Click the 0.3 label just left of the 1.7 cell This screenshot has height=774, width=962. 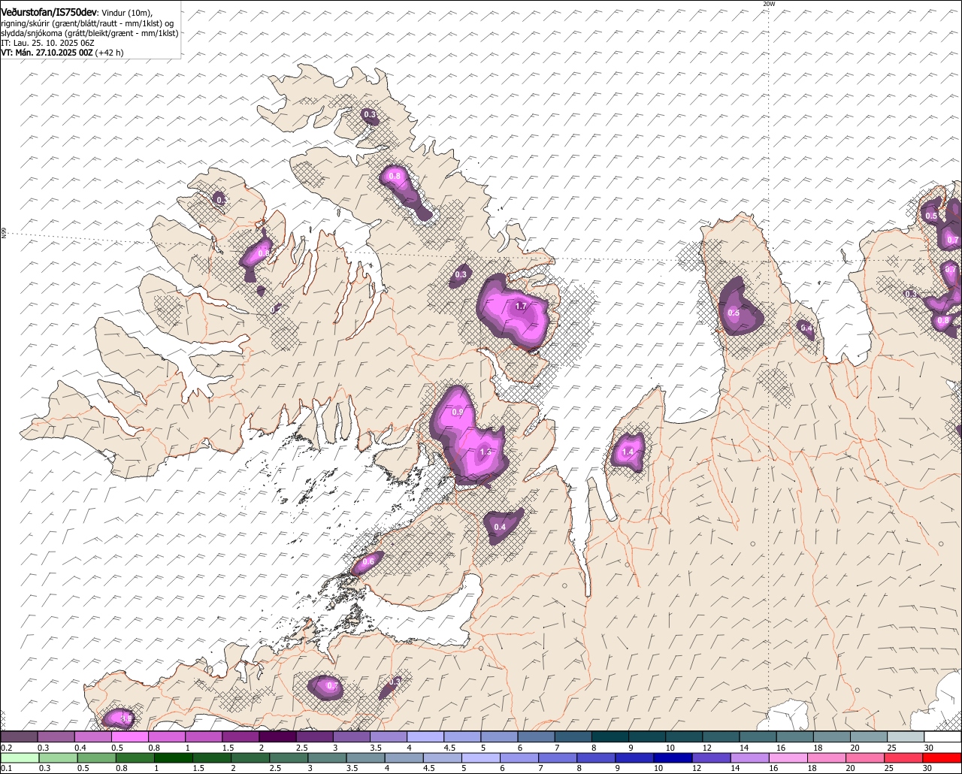(461, 275)
